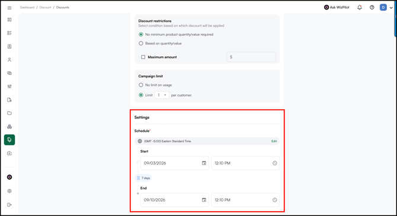Open the stacked cubes icon in sidebar
Screen dimensions: 397x216
tap(9, 126)
